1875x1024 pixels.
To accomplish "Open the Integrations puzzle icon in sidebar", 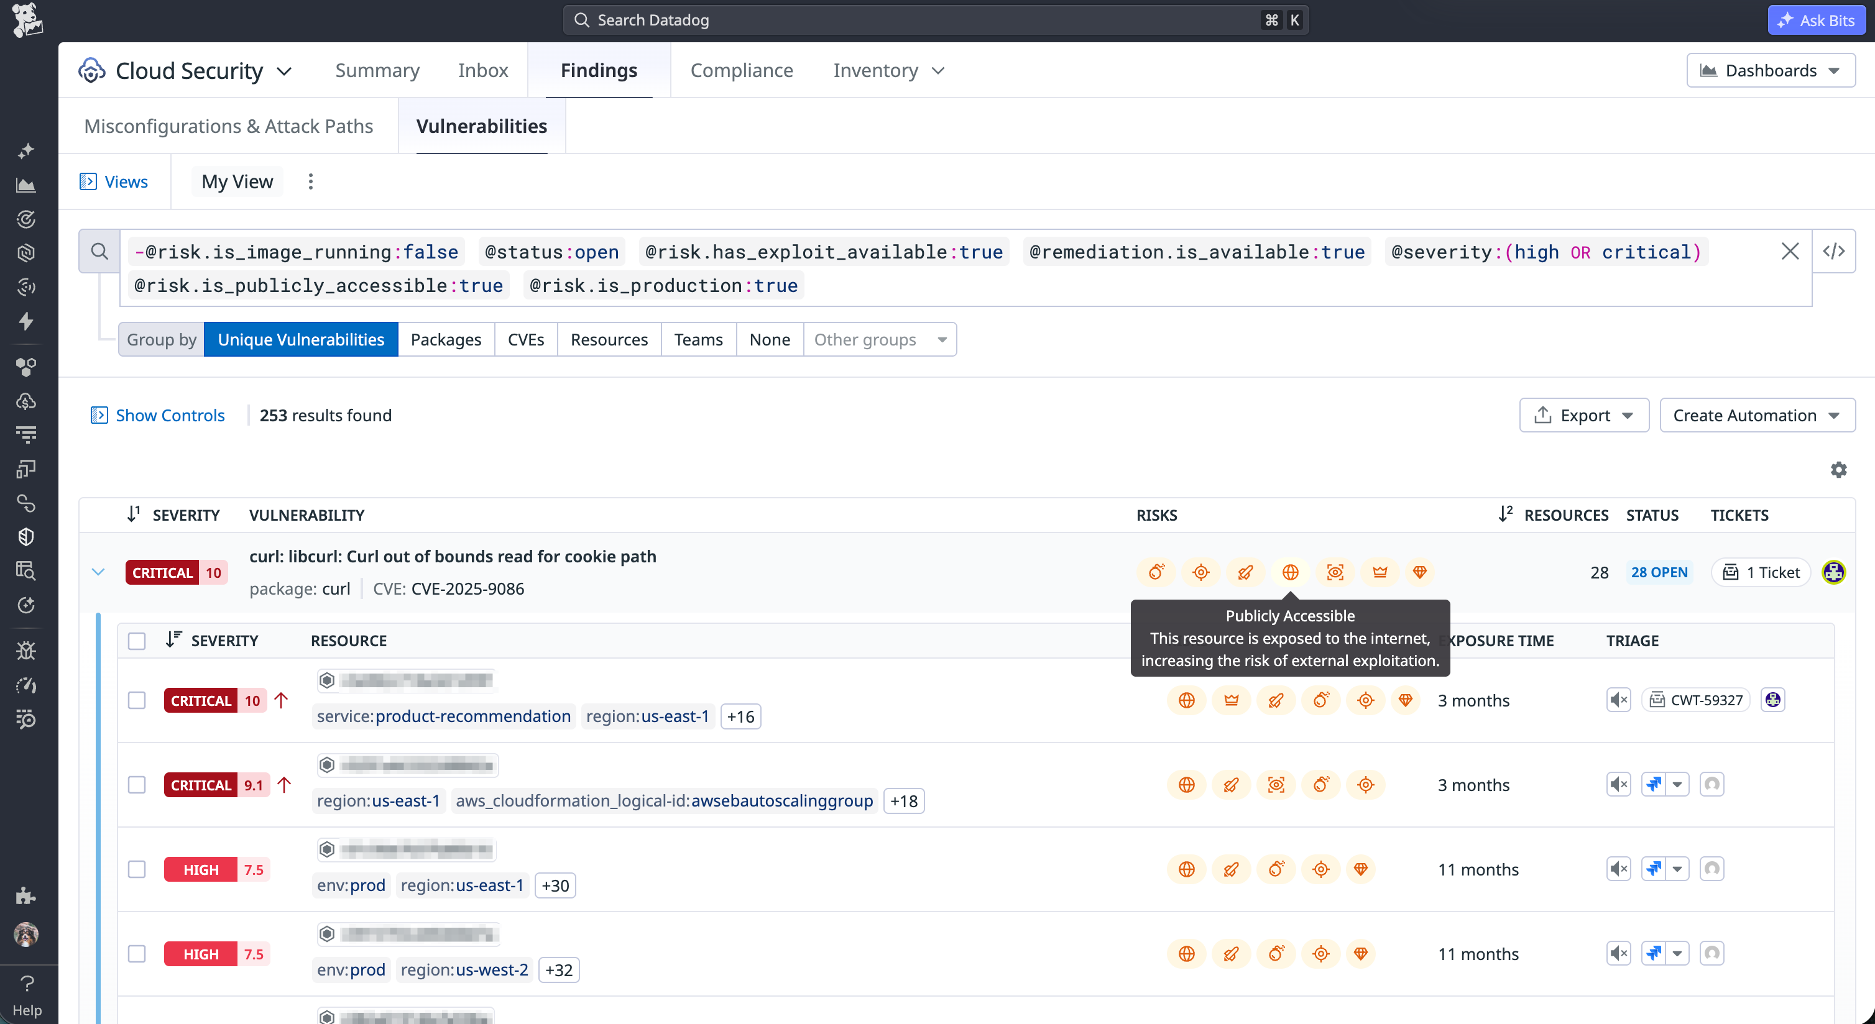I will coord(26,895).
